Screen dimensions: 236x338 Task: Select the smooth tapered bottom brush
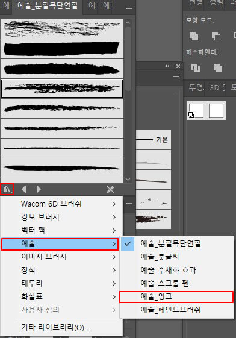[62, 168]
